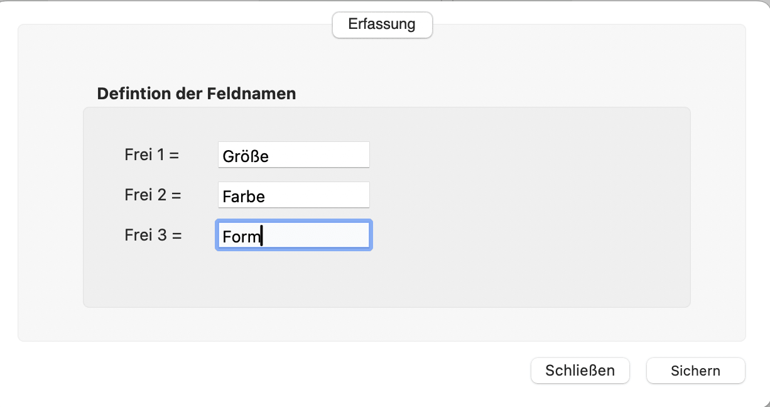This screenshot has height=407, width=770.
Task: Click the Schließen button
Action: (580, 371)
